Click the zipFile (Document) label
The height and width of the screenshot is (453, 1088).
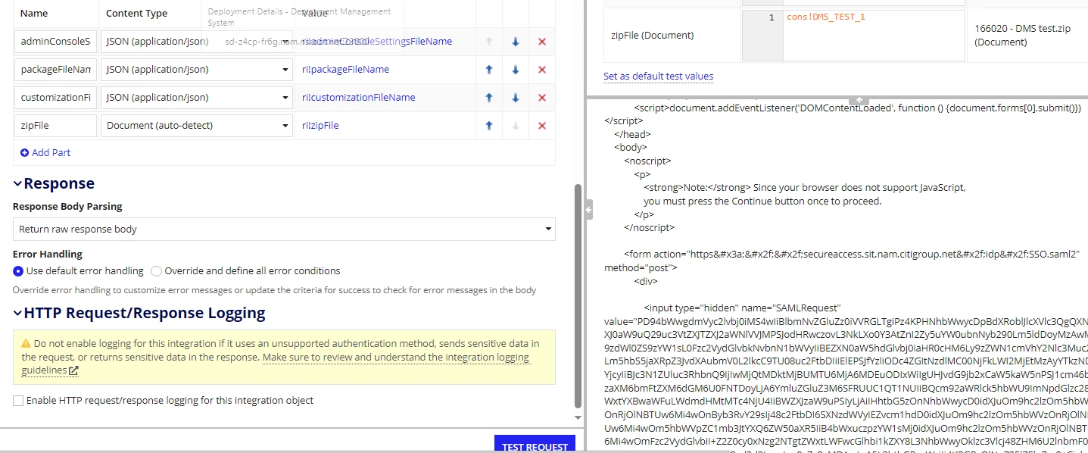click(652, 35)
